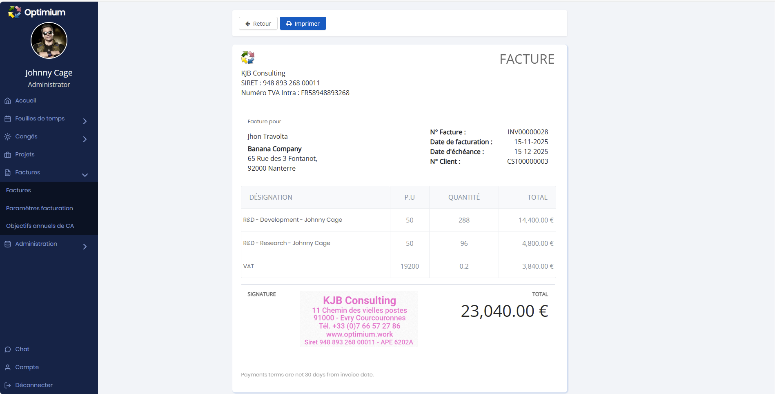Screen dimensions: 775x394
Task: Click the Projets briefcase icon
Action: pyautogui.click(x=8, y=155)
